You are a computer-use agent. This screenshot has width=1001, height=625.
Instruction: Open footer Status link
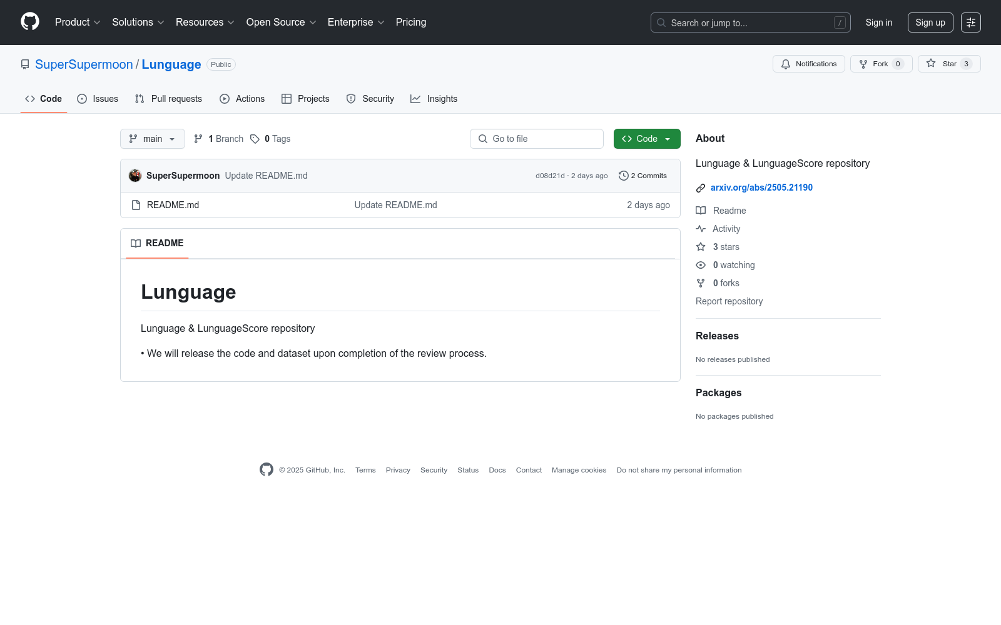click(x=468, y=470)
